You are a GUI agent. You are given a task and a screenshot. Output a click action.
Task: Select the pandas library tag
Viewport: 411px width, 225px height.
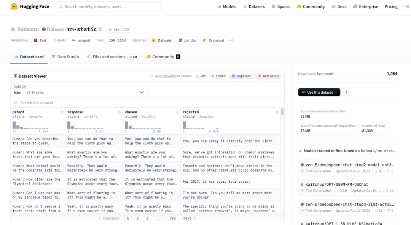(187, 40)
